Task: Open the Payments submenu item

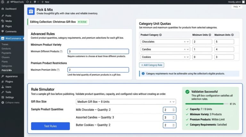Action: click(x=6, y=53)
